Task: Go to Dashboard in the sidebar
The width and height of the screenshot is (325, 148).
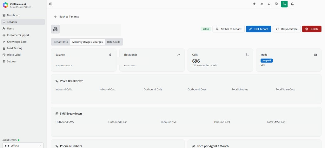Action: (x=23, y=15)
